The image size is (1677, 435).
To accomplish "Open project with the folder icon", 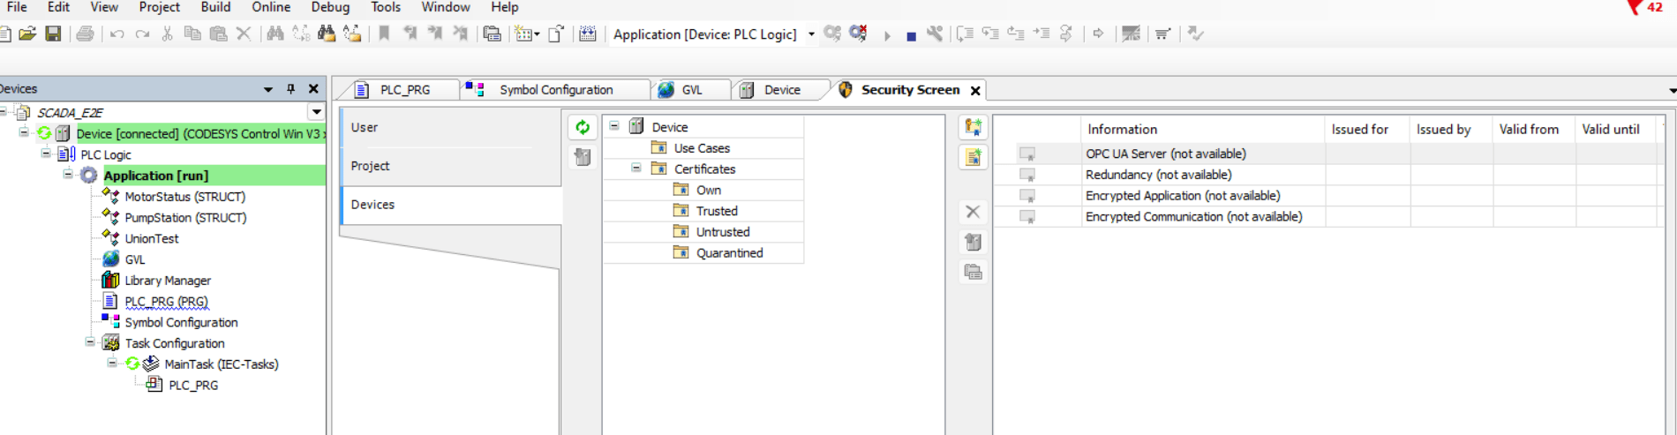I will click(x=27, y=34).
